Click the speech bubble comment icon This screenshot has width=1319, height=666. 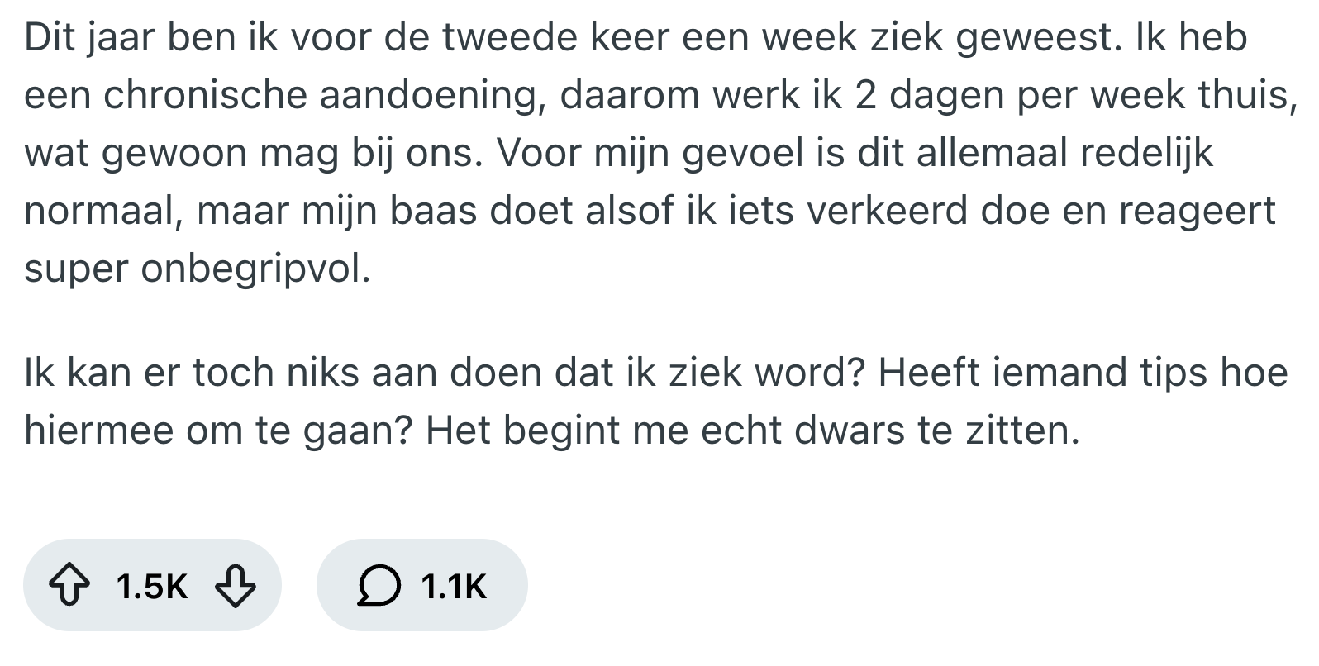pos(380,586)
